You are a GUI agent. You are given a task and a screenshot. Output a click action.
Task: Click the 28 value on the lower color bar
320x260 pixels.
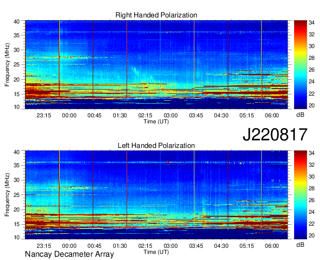click(312, 188)
